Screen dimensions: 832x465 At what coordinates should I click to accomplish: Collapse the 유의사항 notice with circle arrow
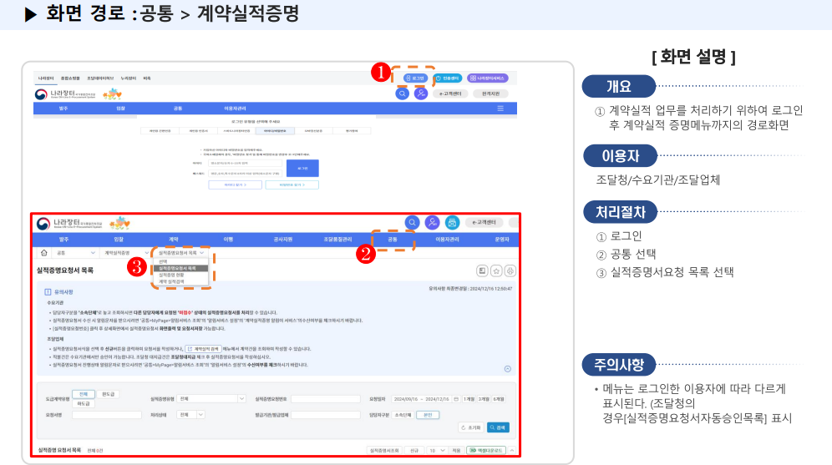[x=508, y=369]
